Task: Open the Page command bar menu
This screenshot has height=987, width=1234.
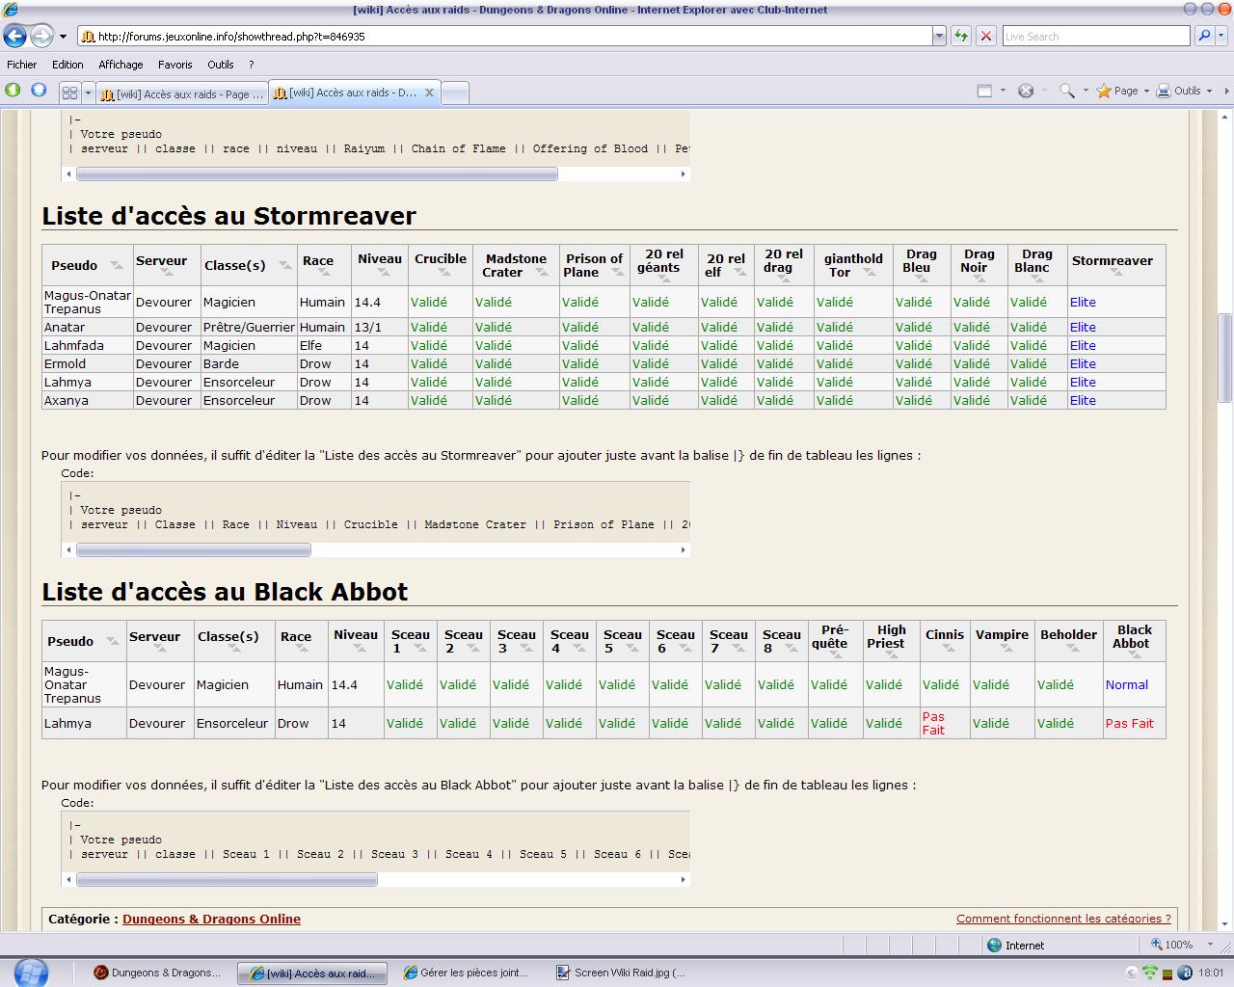Action: (x=1122, y=91)
